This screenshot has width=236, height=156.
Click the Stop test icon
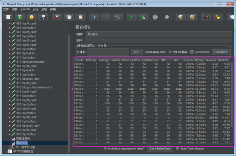click(155, 17)
